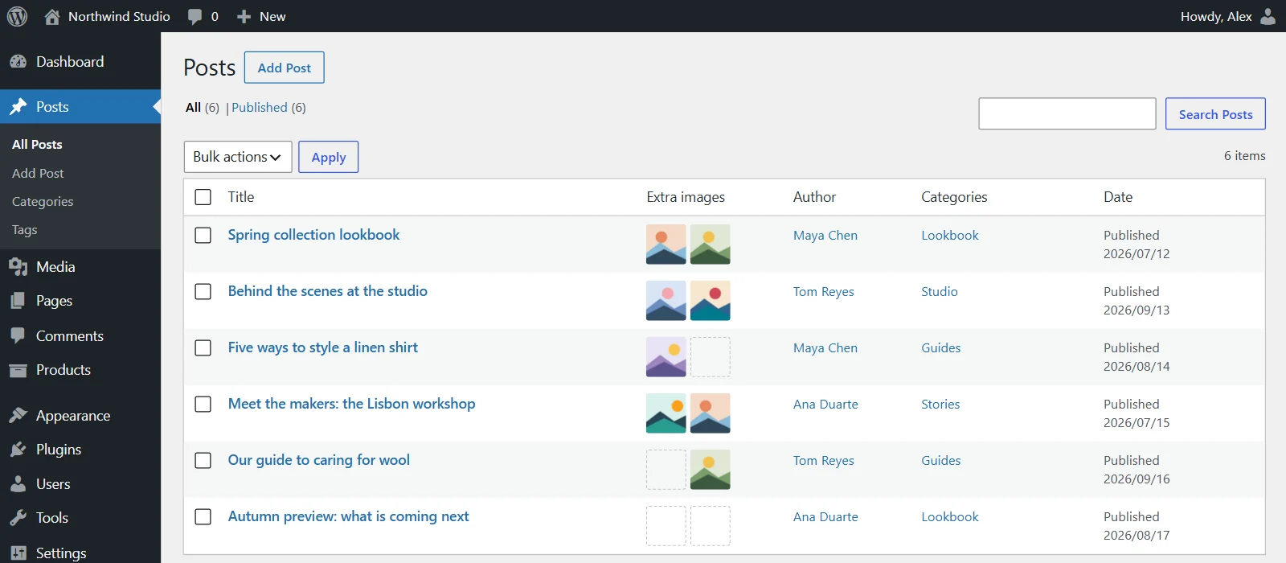1286x563 pixels.
Task: Click the Appearance paintbrush icon
Action: [18, 416]
